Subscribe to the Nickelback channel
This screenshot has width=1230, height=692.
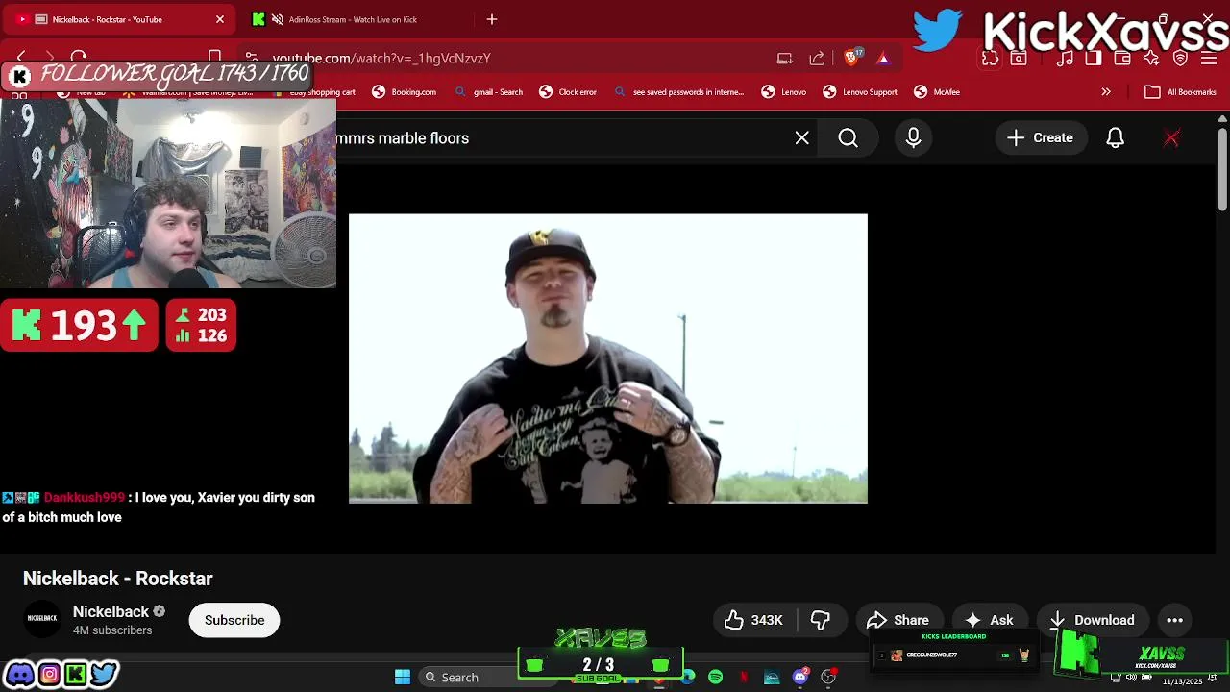(234, 620)
